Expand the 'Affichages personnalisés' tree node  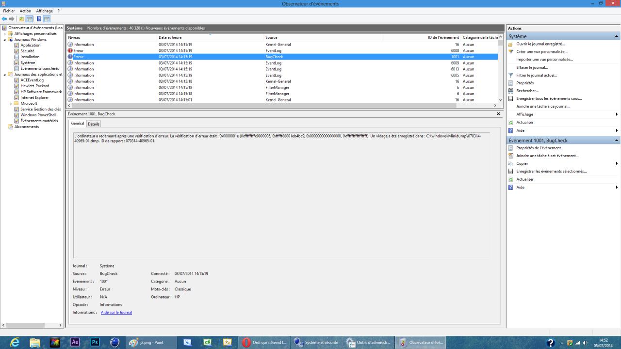click(x=5, y=34)
